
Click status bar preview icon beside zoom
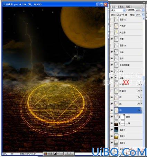point(12,154)
